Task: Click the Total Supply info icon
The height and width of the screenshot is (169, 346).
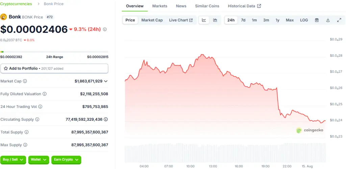Action: tap(26, 132)
